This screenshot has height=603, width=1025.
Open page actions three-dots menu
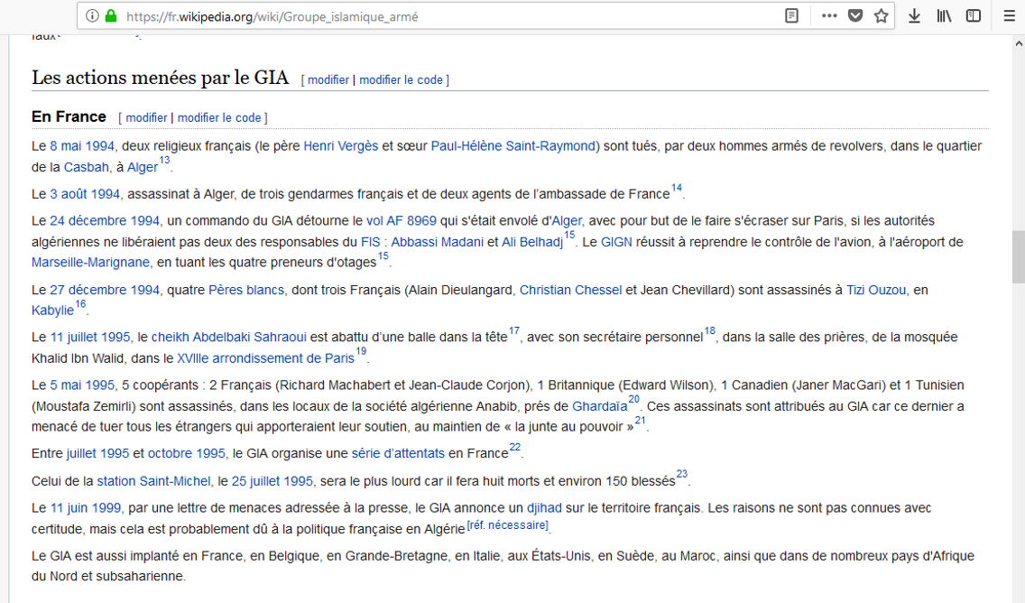pos(829,15)
